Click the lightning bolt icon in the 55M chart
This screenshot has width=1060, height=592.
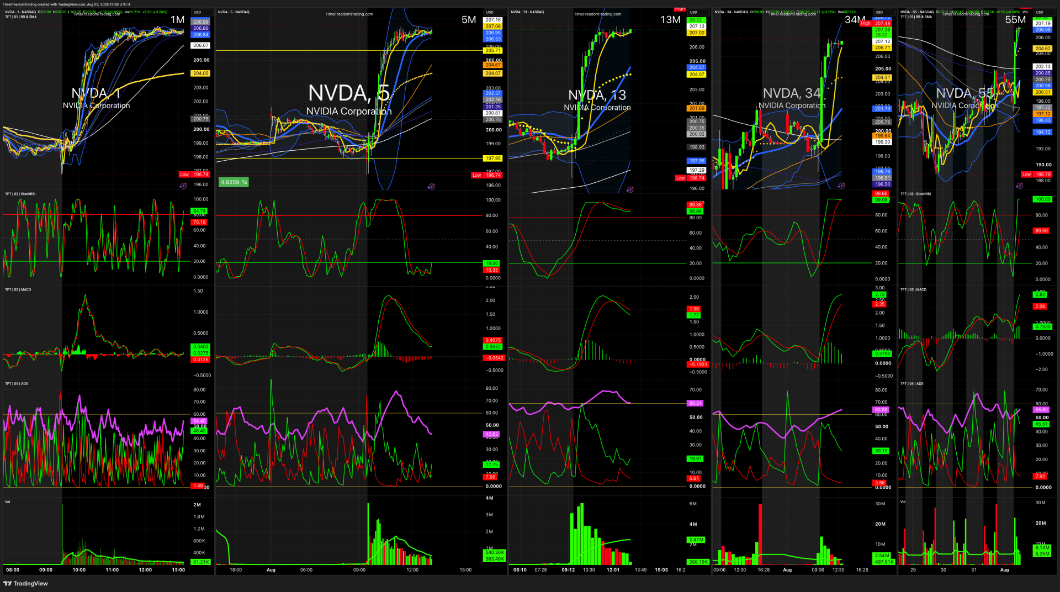[1019, 186]
